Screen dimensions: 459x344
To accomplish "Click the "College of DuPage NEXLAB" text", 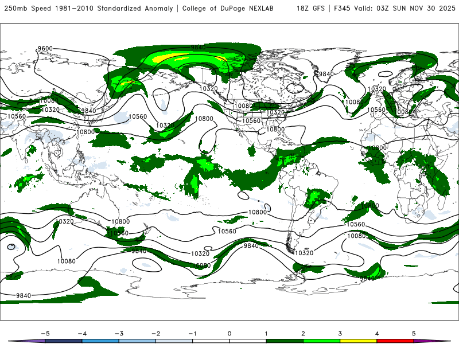I will (228, 8).
